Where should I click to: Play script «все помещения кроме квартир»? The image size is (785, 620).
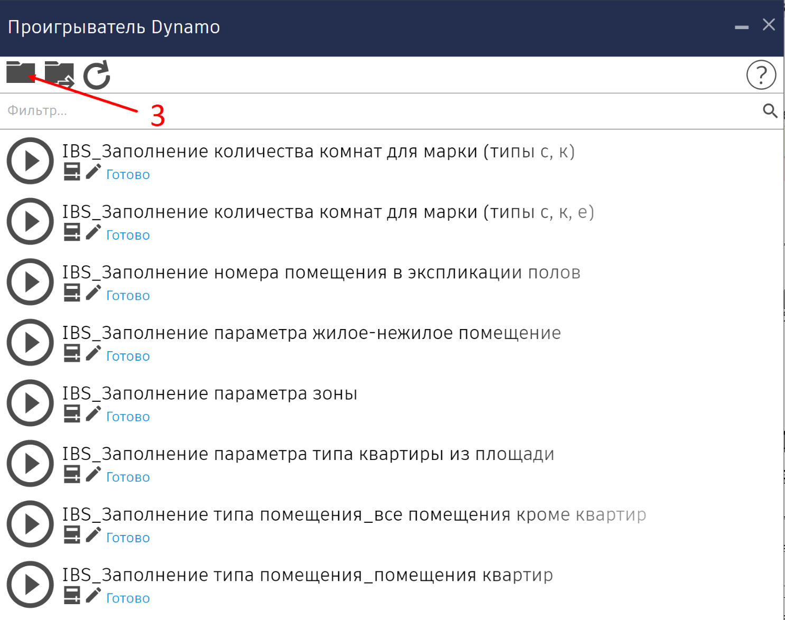[30, 524]
